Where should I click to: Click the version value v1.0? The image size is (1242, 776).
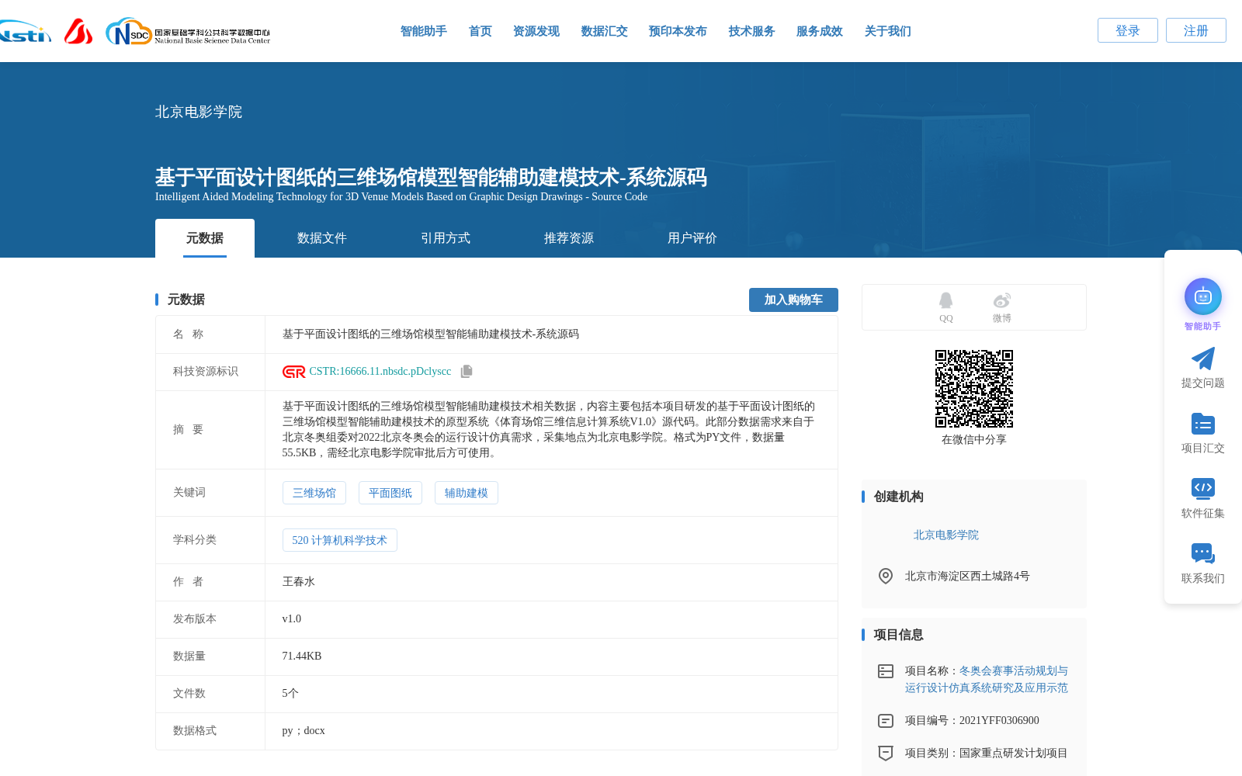[x=292, y=618]
